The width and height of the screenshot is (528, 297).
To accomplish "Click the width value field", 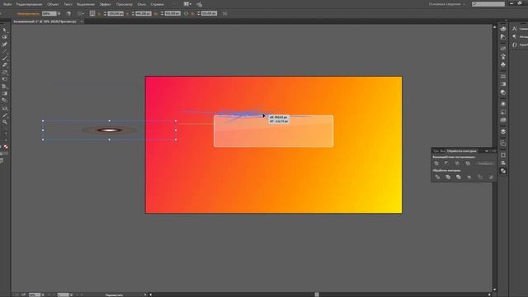I will pos(172,14).
